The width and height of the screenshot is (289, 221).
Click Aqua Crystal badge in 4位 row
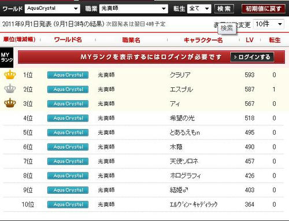[68, 118]
